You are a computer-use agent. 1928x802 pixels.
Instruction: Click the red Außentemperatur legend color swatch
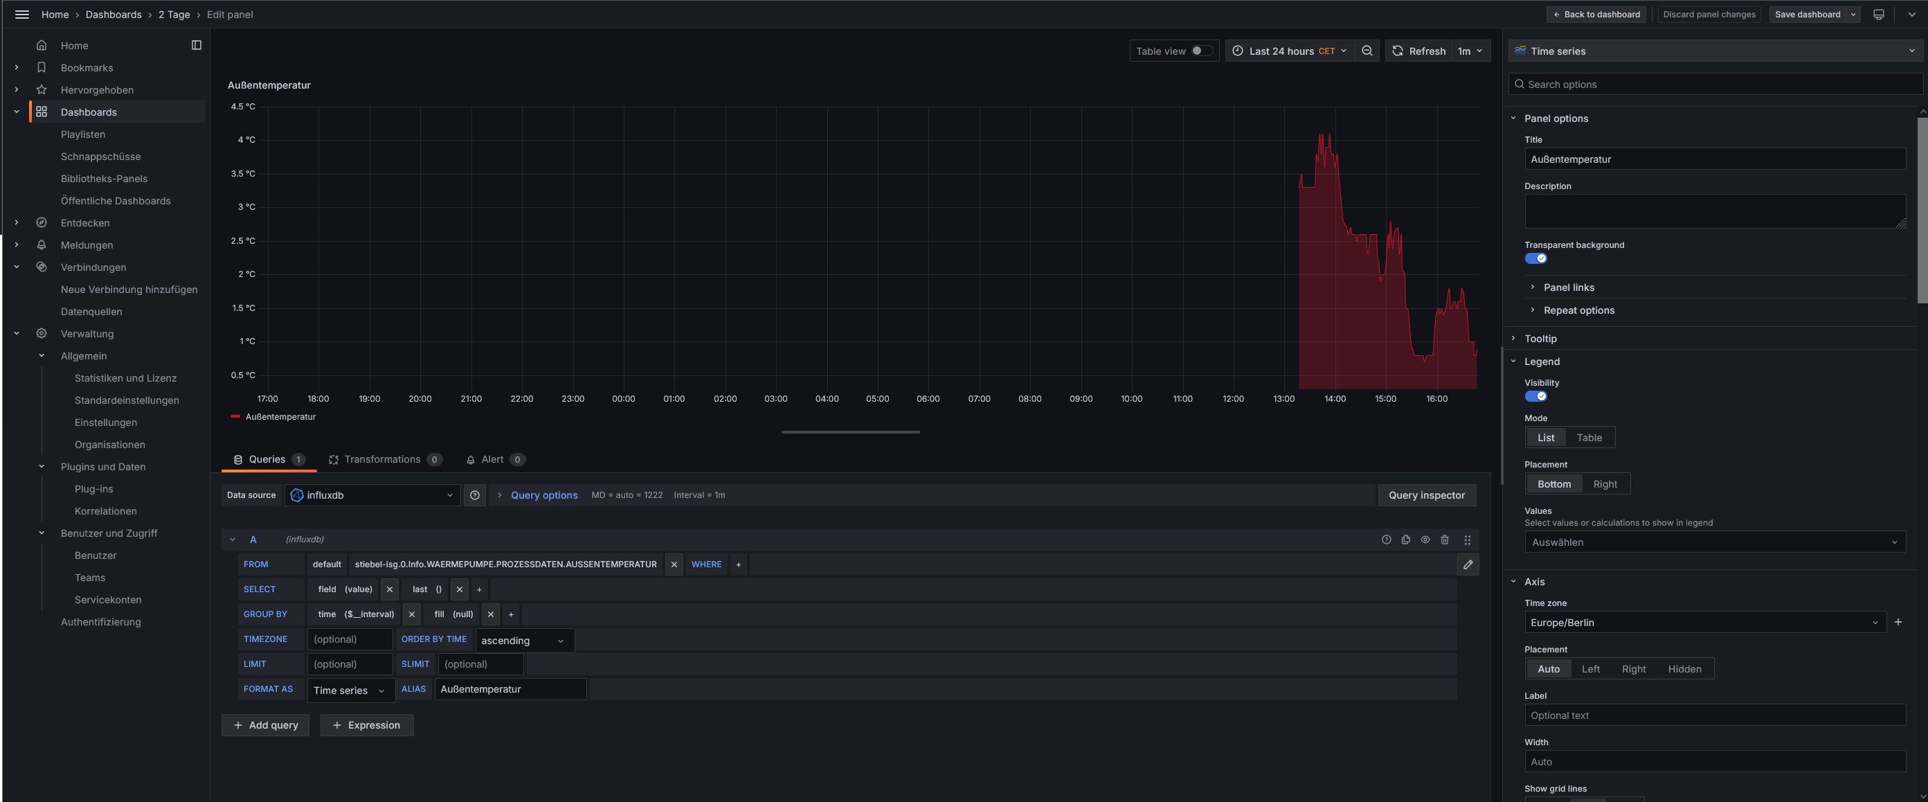tap(235, 416)
